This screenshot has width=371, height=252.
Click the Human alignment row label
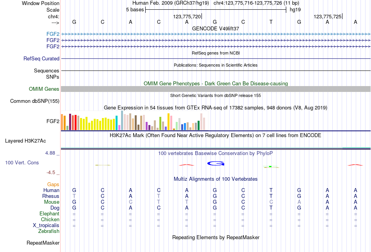pyautogui.click(x=51, y=190)
